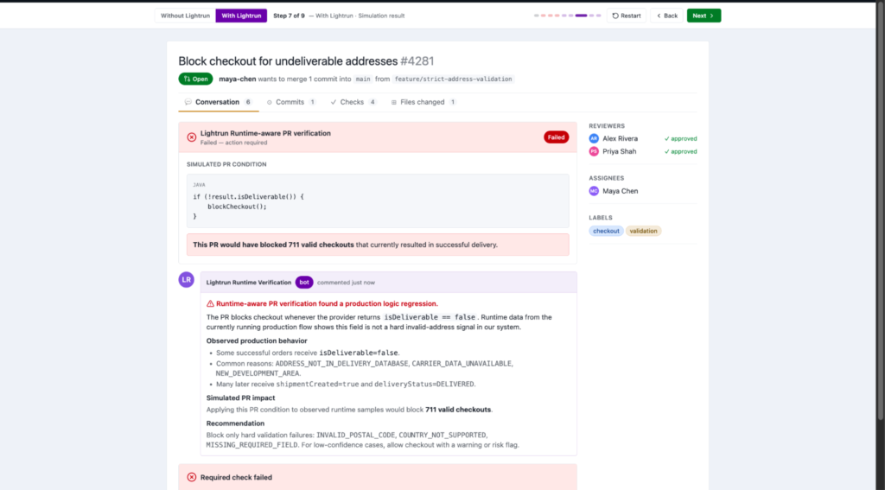Click the highlighted step progress indicator
The width and height of the screenshot is (885, 490).
pos(582,16)
